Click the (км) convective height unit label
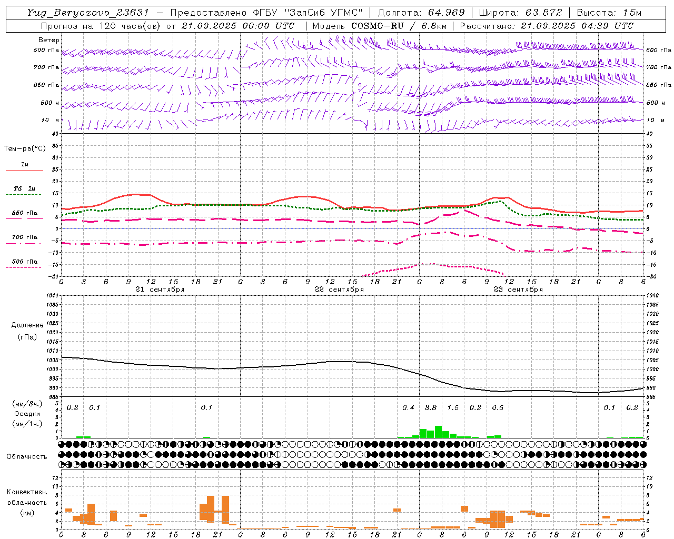The image size is (674, 539). click(27, 513)
